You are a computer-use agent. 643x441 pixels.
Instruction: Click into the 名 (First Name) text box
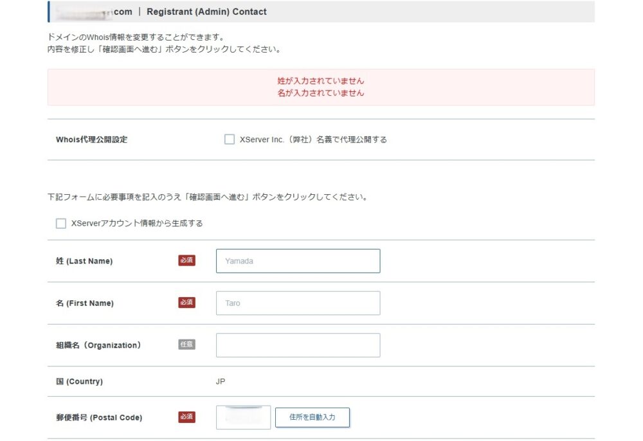(x=298, y=303)
